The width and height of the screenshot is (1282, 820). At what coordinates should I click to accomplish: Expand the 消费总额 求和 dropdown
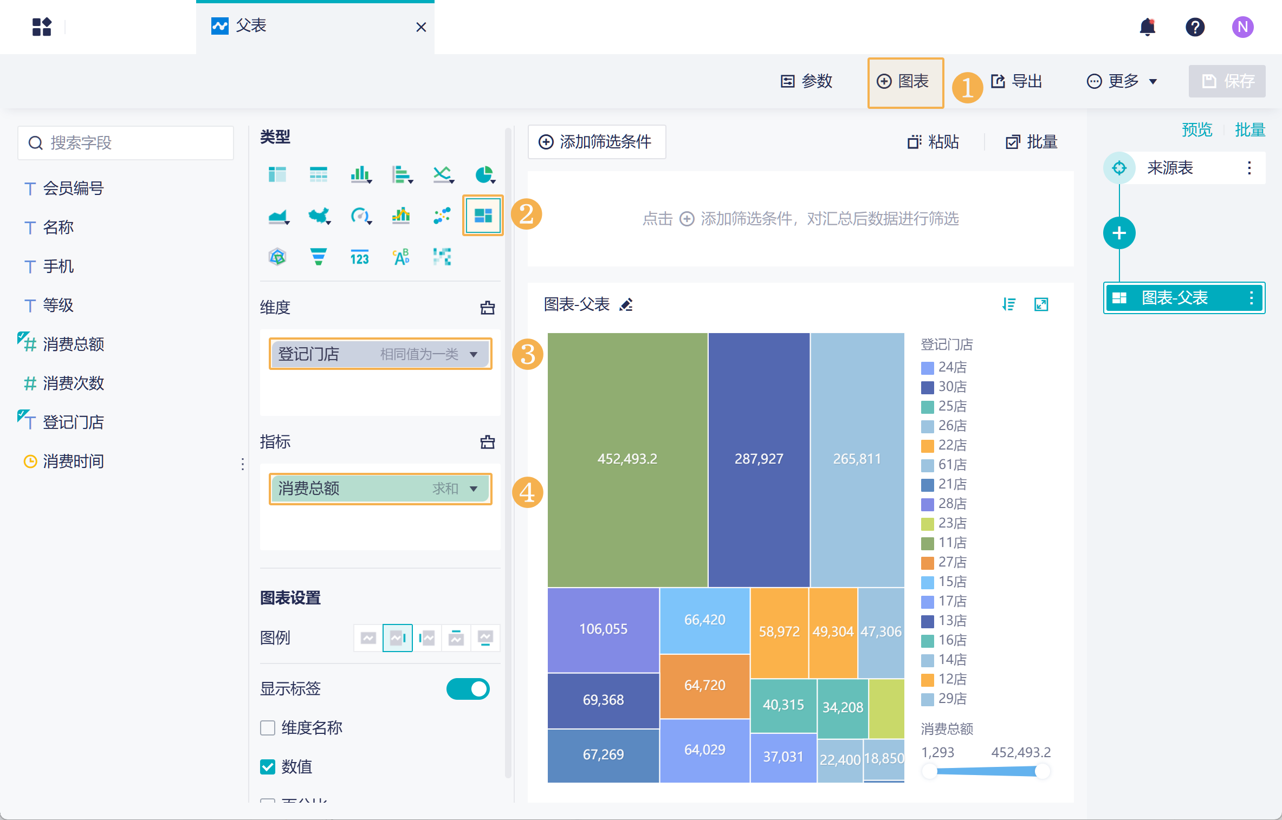coord(474,489)
